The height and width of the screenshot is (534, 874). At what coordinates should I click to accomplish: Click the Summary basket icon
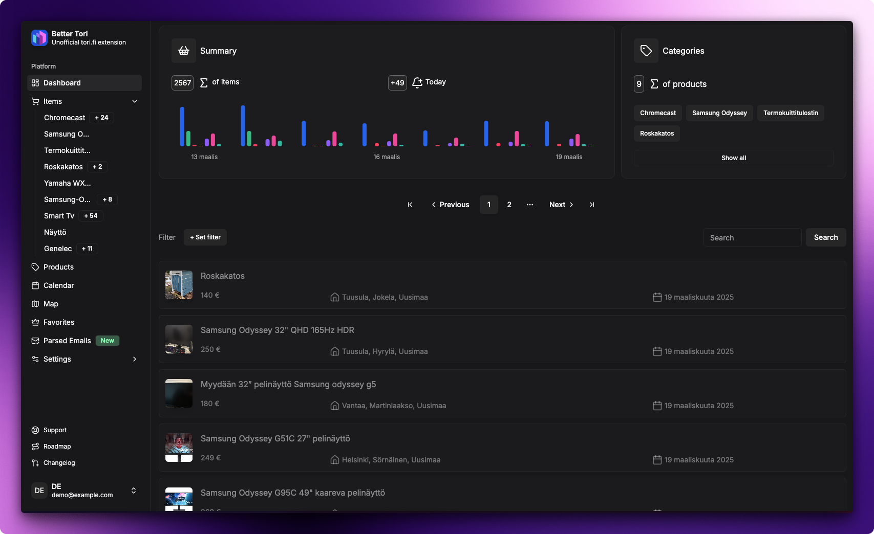pos(184,51)
